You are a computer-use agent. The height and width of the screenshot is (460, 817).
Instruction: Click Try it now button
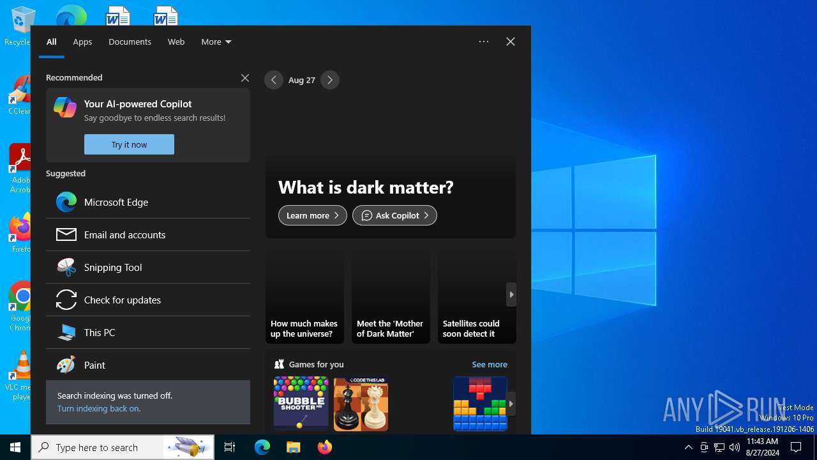pos(129,144)
